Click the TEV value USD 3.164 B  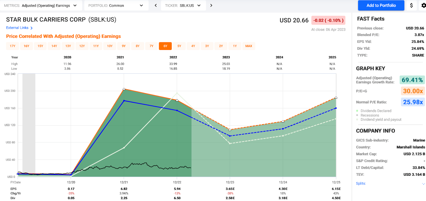(x=414, y=175)
